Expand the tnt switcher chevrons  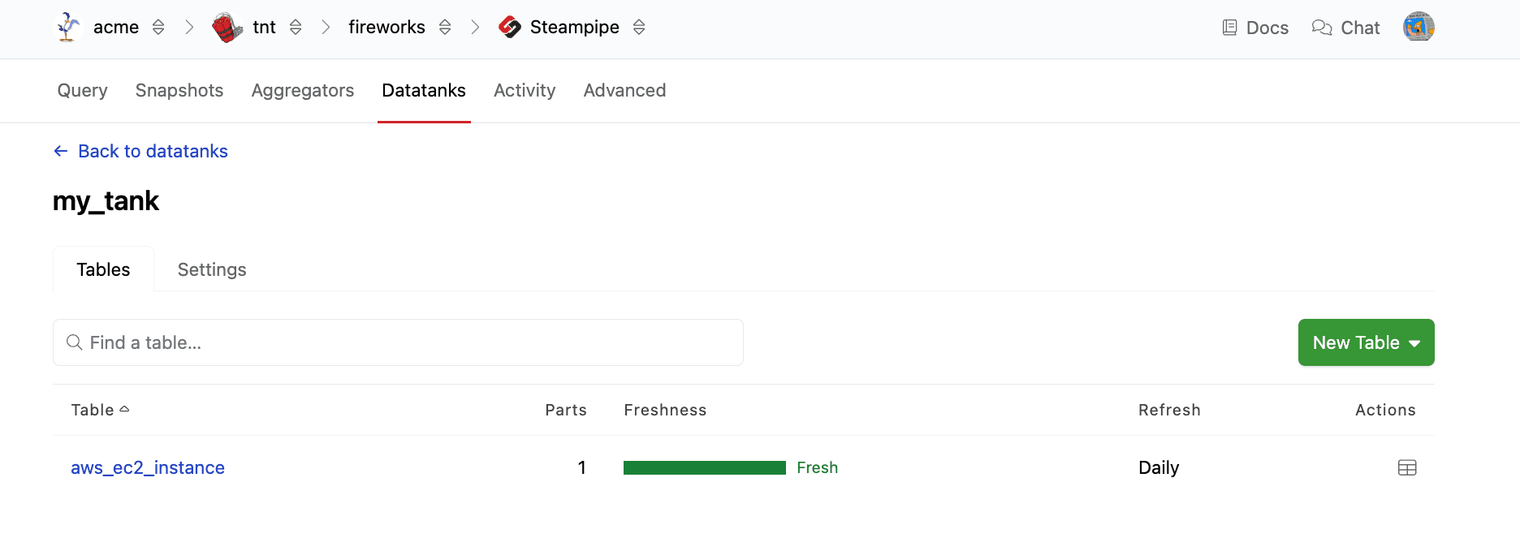point(296,28)
